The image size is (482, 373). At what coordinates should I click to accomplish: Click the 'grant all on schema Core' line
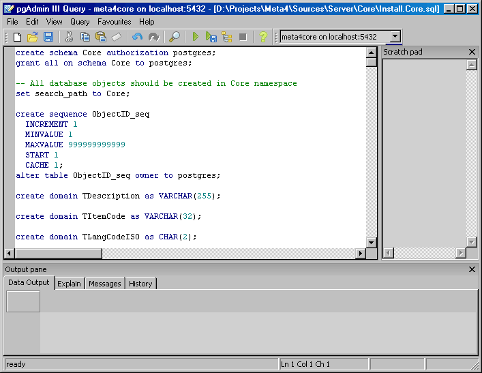[x=104, y=63]
